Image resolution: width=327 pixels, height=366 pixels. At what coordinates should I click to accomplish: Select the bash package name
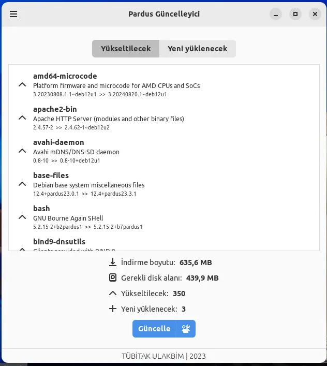click(41, 209)
